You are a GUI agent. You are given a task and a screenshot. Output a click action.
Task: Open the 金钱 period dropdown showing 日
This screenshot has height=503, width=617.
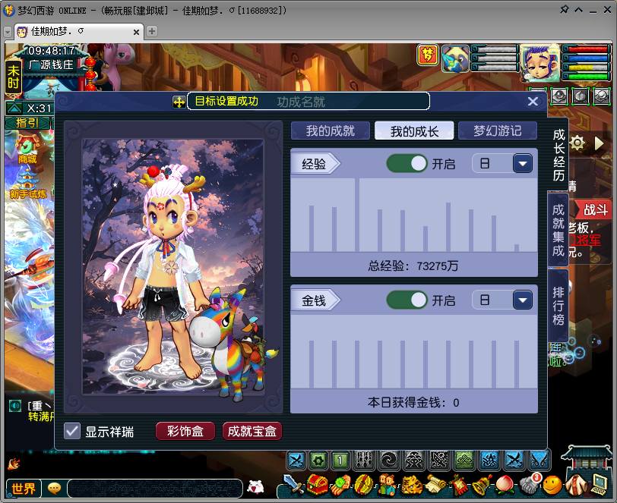(x=522, y=300)
